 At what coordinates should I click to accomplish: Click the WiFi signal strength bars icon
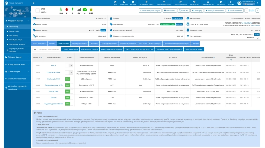79,10
